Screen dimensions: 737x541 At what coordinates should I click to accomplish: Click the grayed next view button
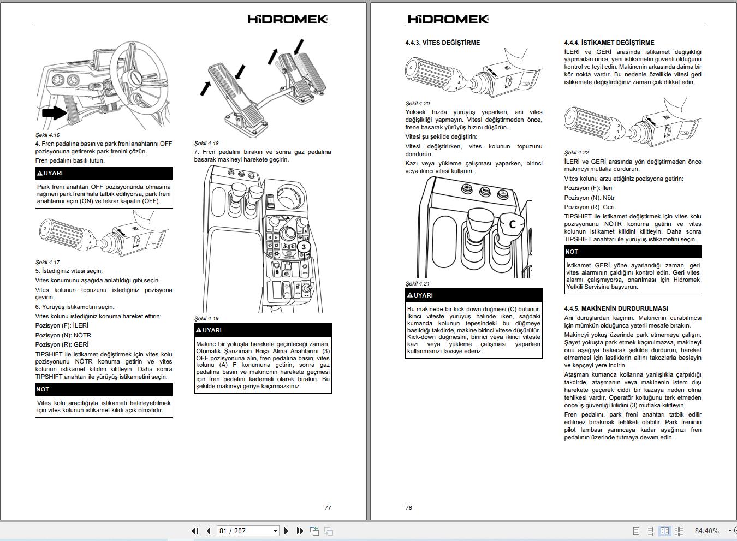[329, 531]
